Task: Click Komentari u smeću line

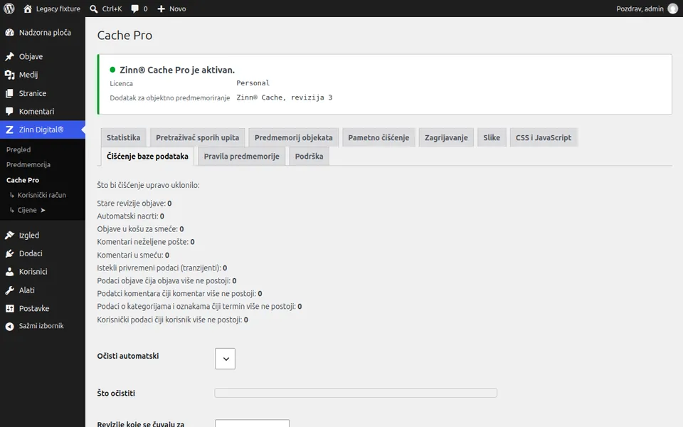Action: click(x=133, y=255)
